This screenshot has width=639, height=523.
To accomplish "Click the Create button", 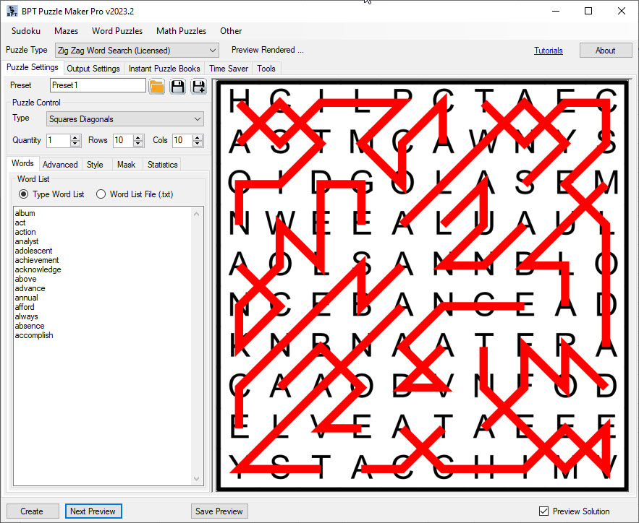I will (x=32, y=511).
